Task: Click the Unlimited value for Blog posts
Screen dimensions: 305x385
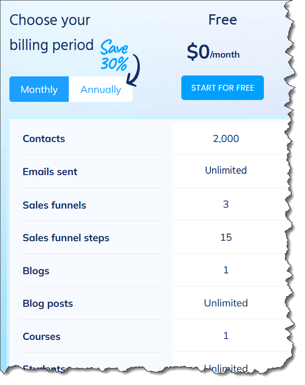Action: tap(226, 303)
